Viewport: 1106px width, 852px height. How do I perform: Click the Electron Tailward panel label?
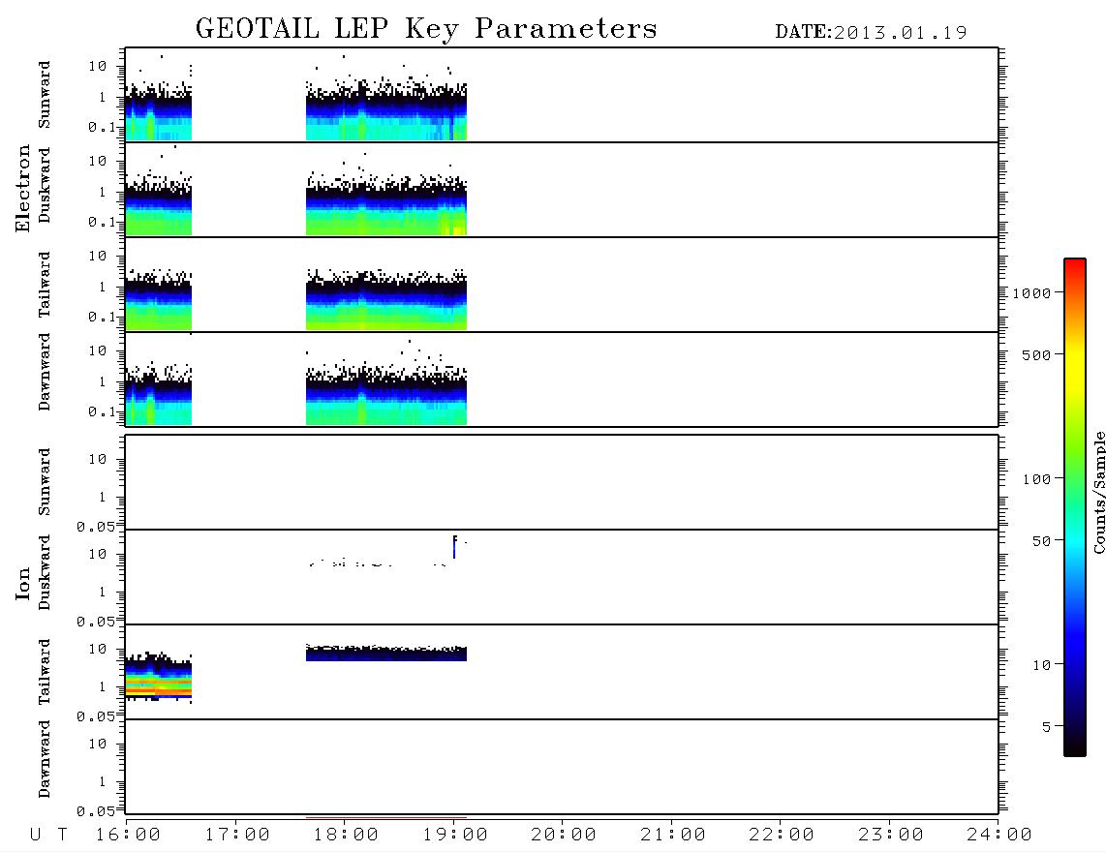[45, 285]
